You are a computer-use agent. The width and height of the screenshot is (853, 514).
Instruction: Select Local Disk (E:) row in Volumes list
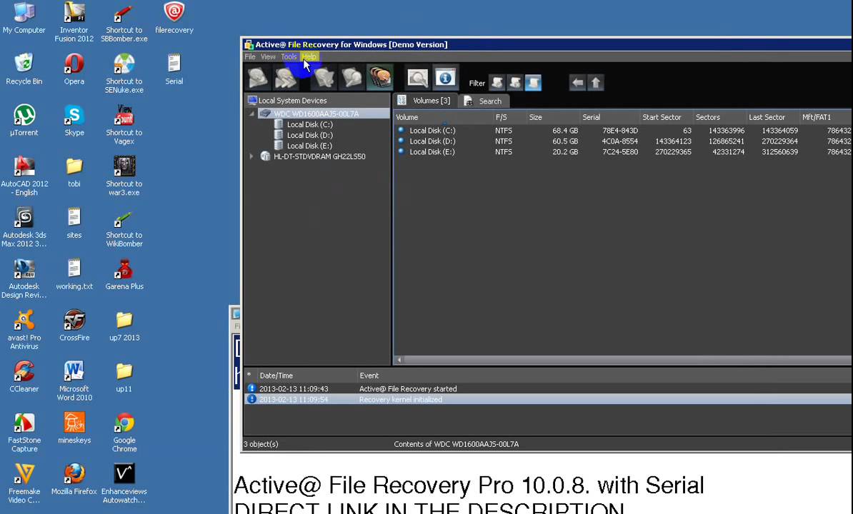[432, 152]
